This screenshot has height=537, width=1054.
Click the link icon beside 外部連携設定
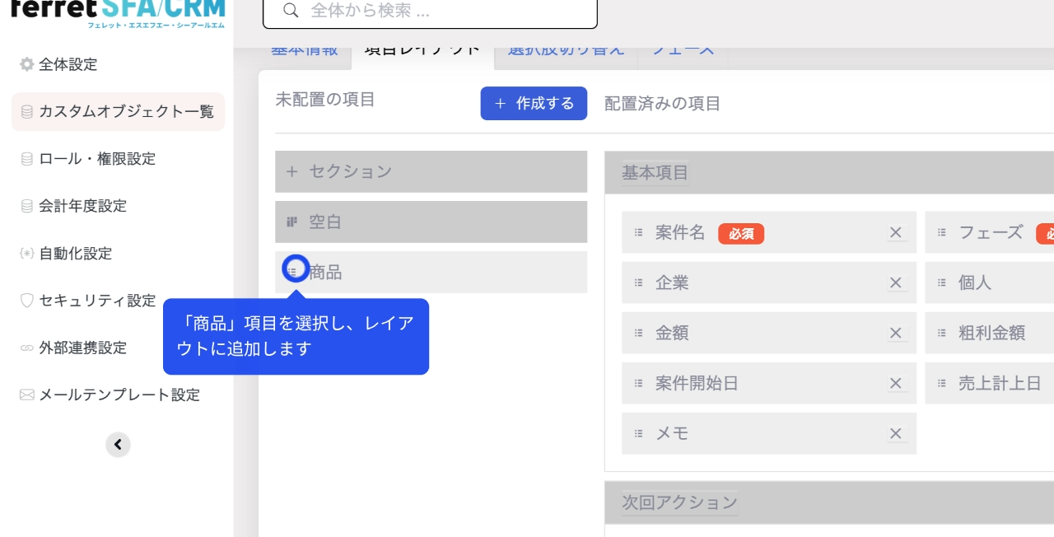(27, 348)
